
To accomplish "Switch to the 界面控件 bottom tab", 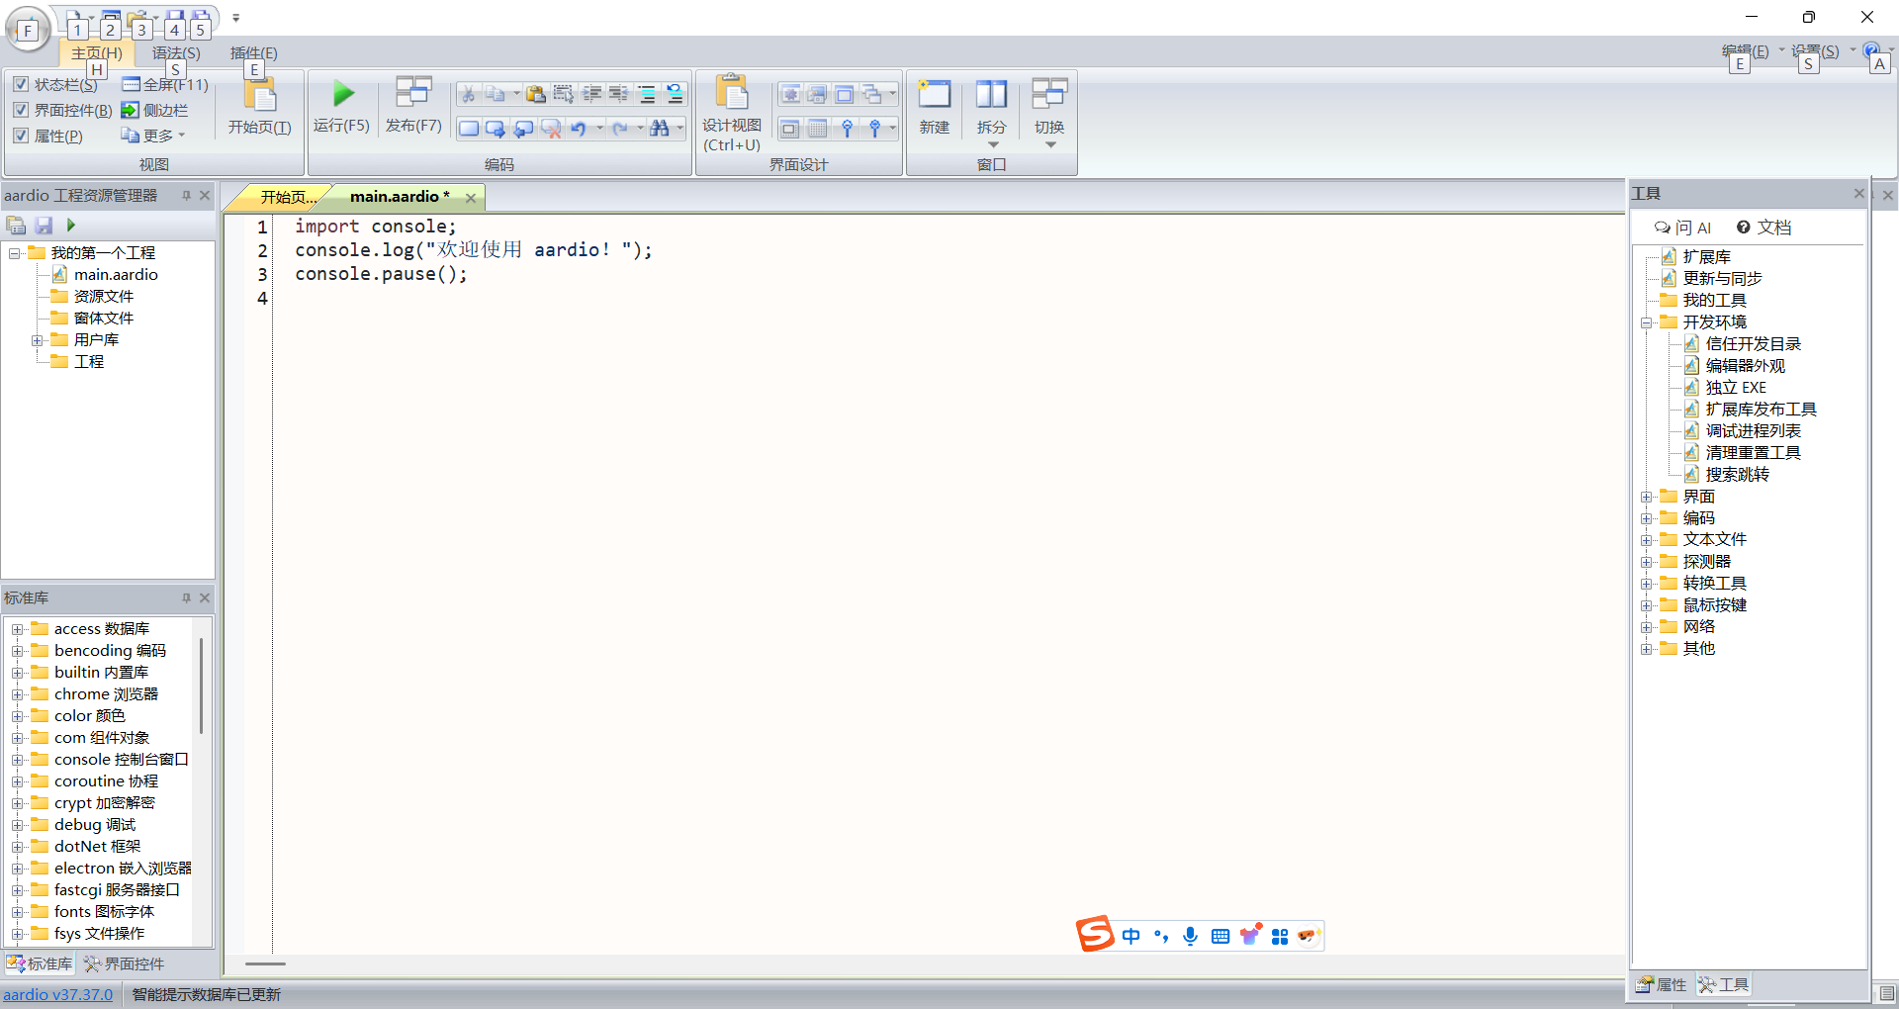I will click(125, 963).
